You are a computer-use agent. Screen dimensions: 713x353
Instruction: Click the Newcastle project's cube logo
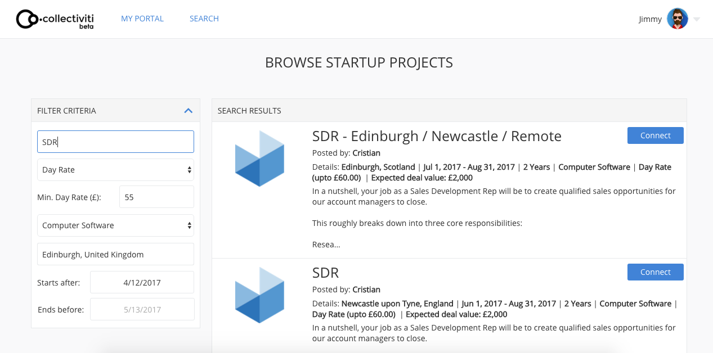[260, 295]
